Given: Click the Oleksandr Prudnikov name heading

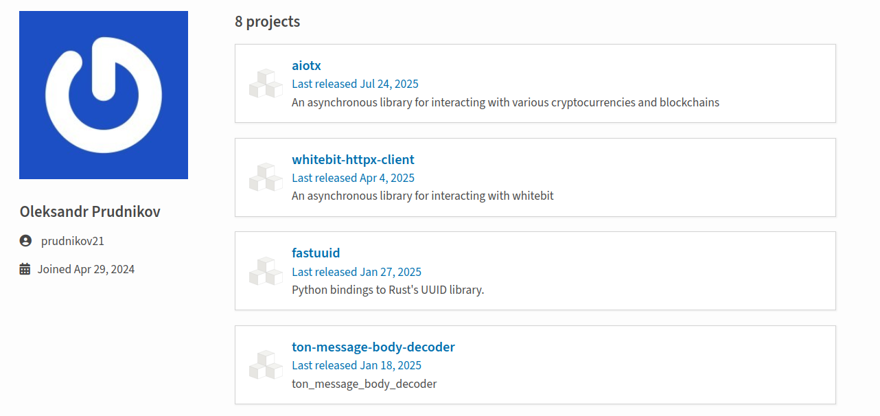Looking at the screenshot, I should [x=90, y=211].
